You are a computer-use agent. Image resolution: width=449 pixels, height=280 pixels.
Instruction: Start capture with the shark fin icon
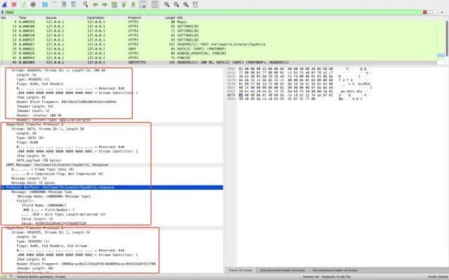pos(4,4)
